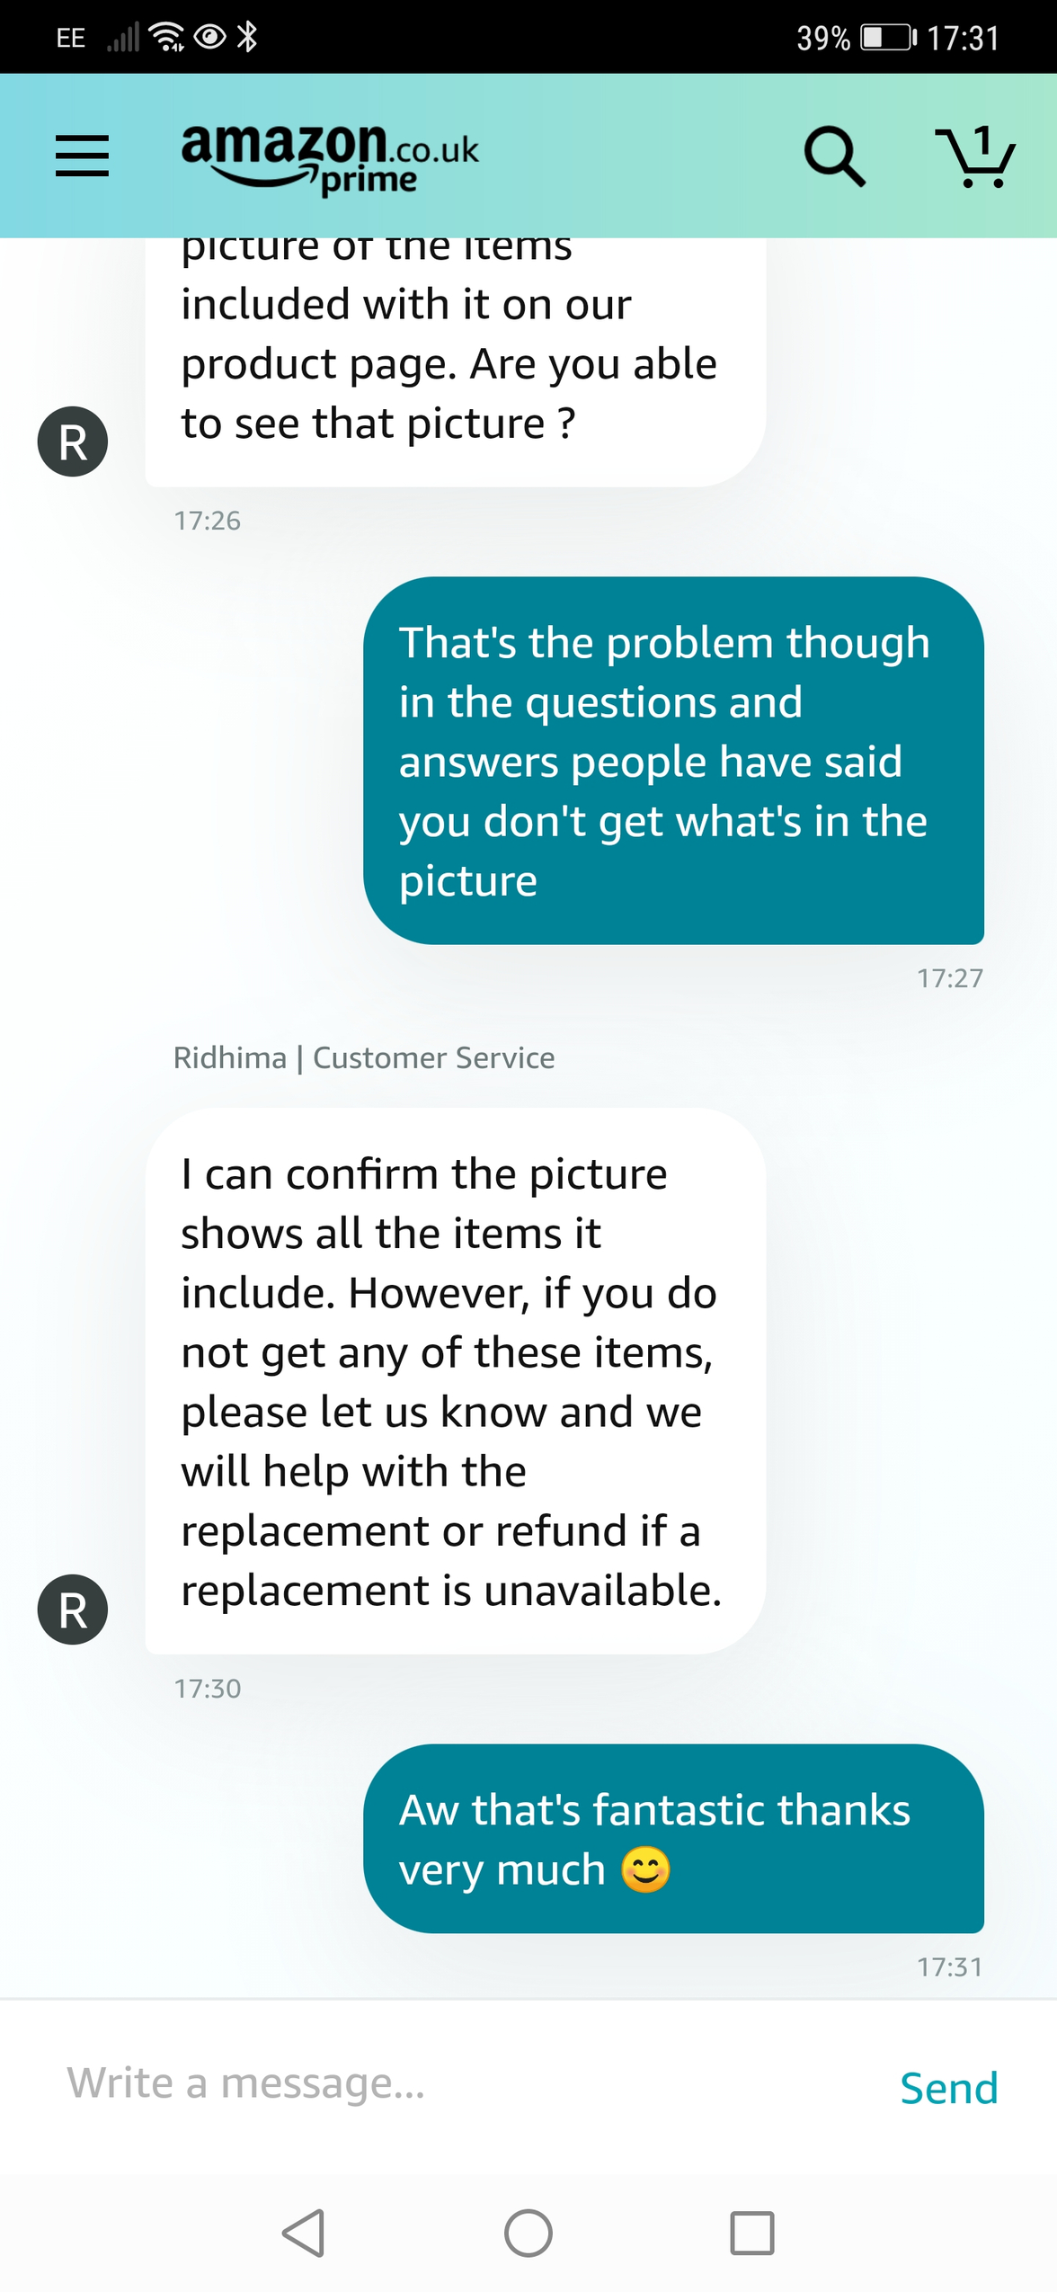Tap the lower Ridhima 'R' avatar
The width and height of the screenshot is (1057, 2292).
pos(73,1609)
